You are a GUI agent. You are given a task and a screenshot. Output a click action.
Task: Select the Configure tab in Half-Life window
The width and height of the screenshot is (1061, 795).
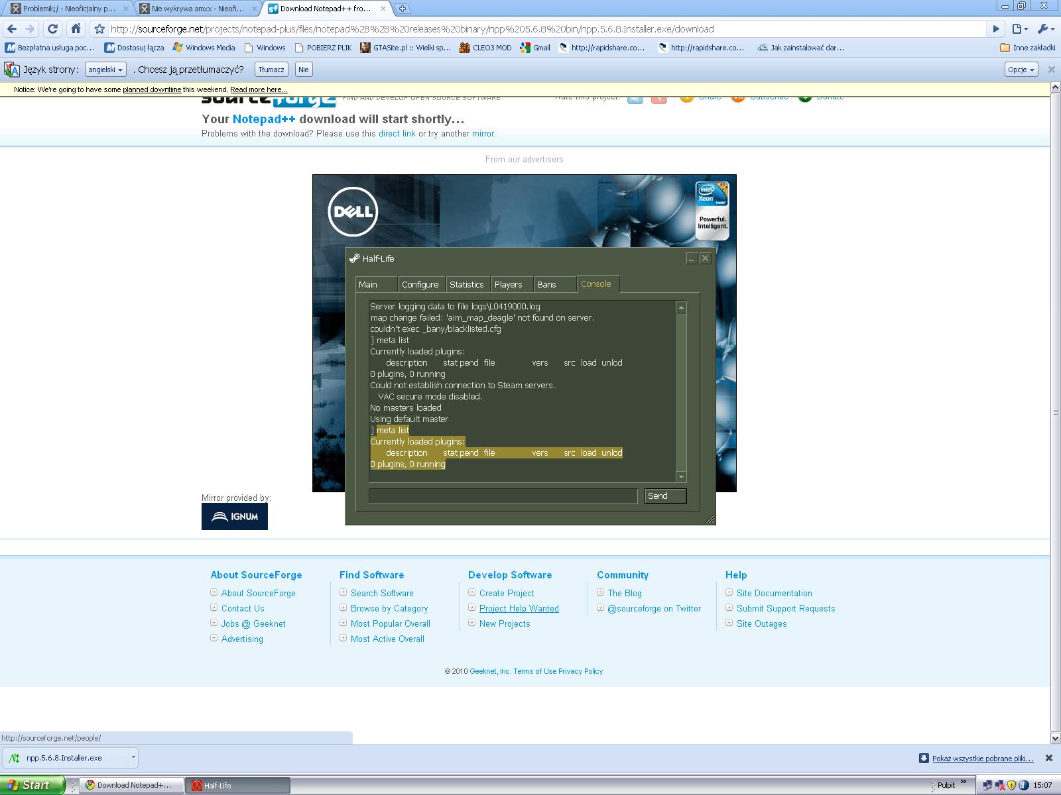point(420,284)
